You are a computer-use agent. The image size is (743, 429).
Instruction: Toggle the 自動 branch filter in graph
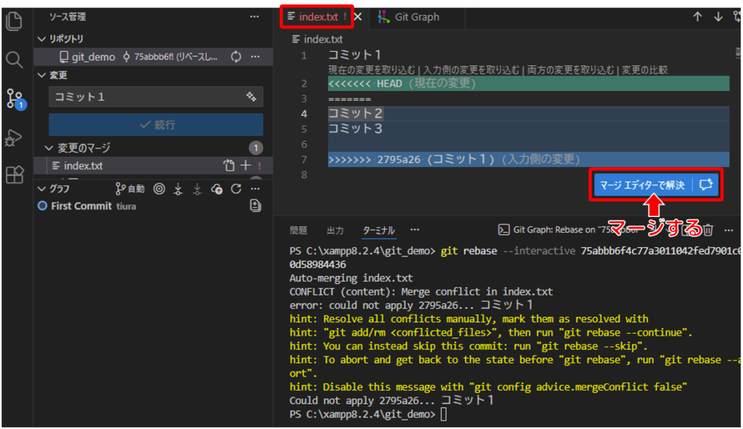pos(130,189)
